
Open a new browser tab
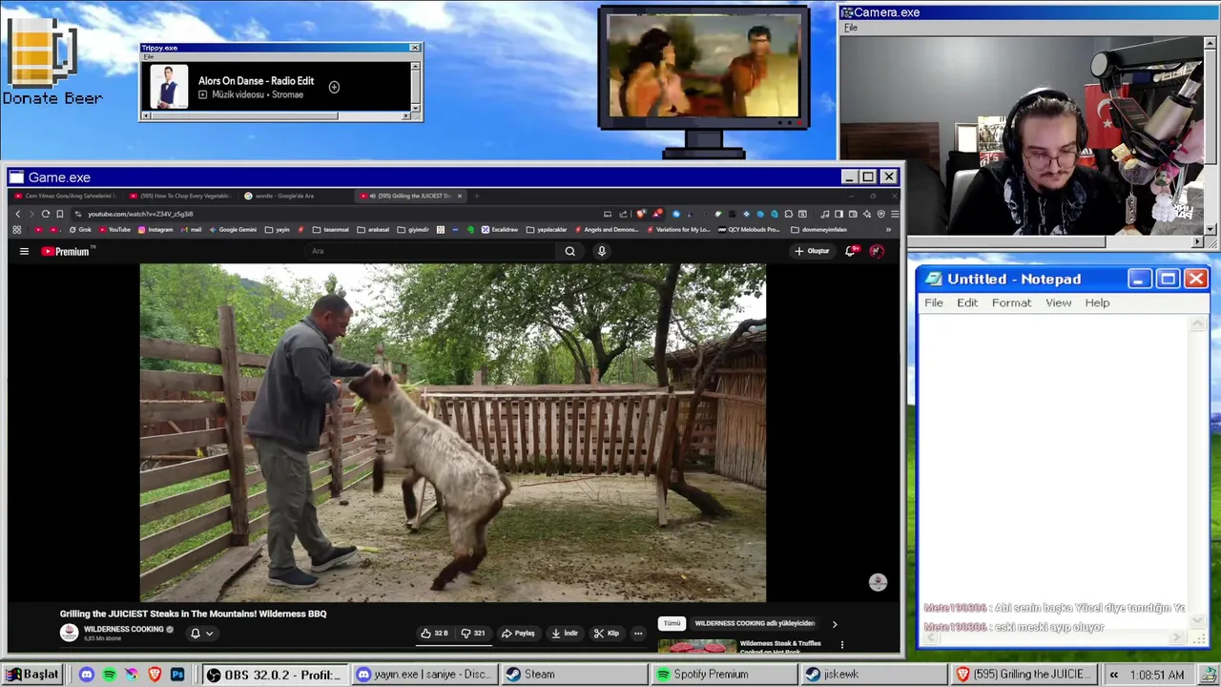(477, 196)
